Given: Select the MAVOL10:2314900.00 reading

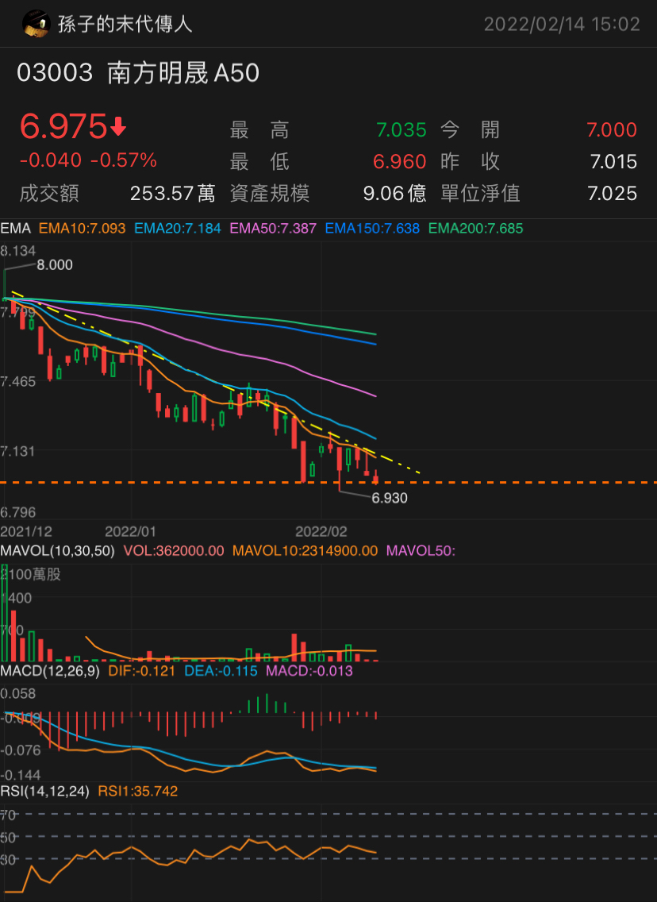Looking at the screenshot, I should point(305,551).
